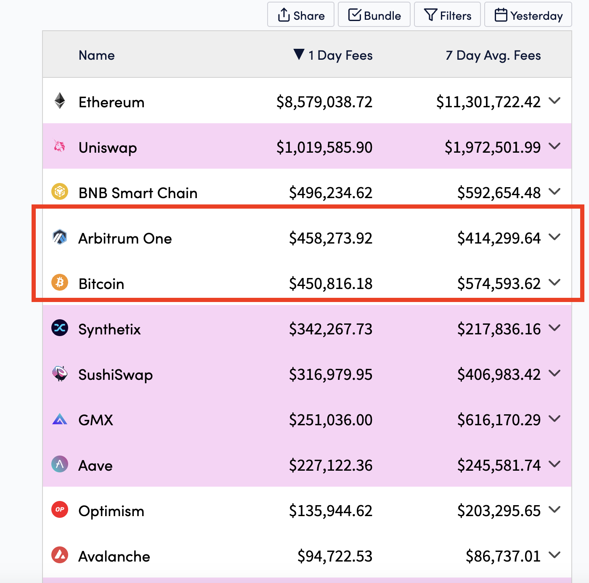This screenshot has width=589, height=583.
Task: Select Optimism's $203,295.65 weekly average
Action: click(x=499, y=511)
